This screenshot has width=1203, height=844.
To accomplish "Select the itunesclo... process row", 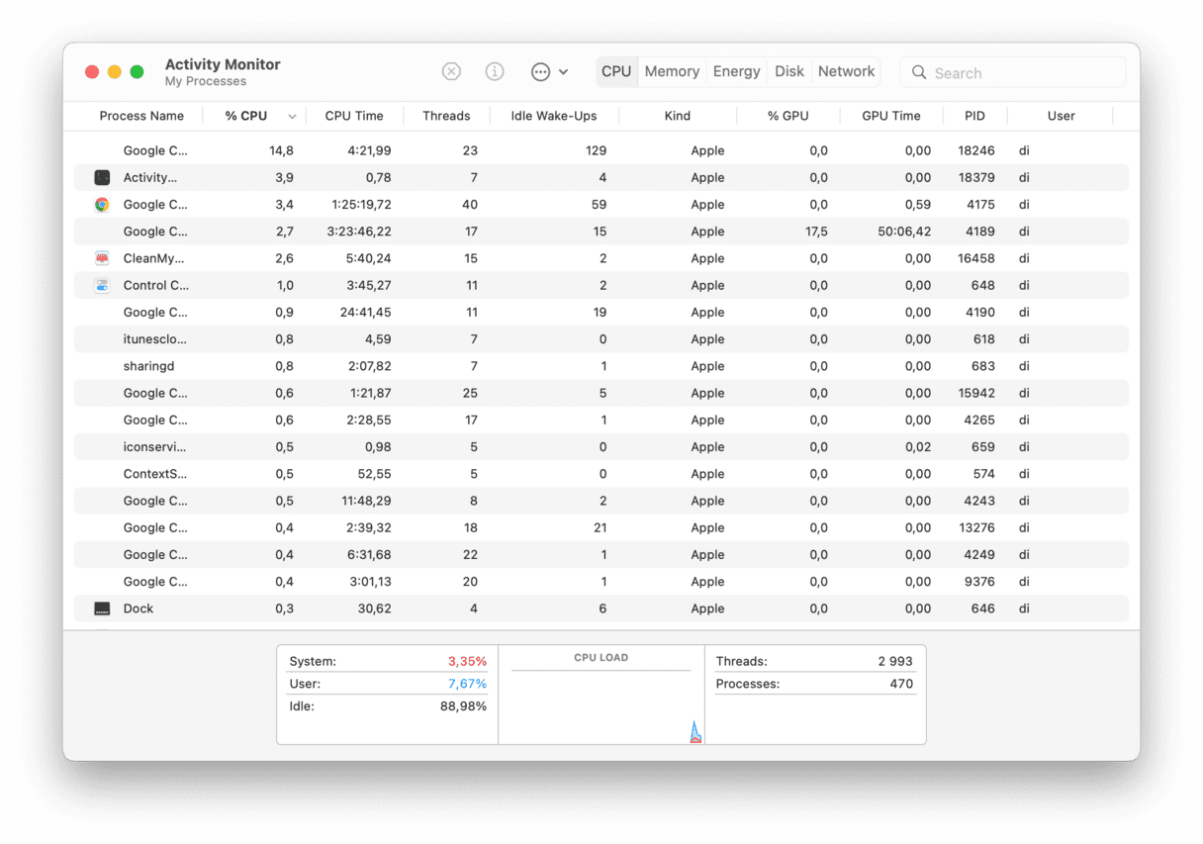I will pos(601,339).
